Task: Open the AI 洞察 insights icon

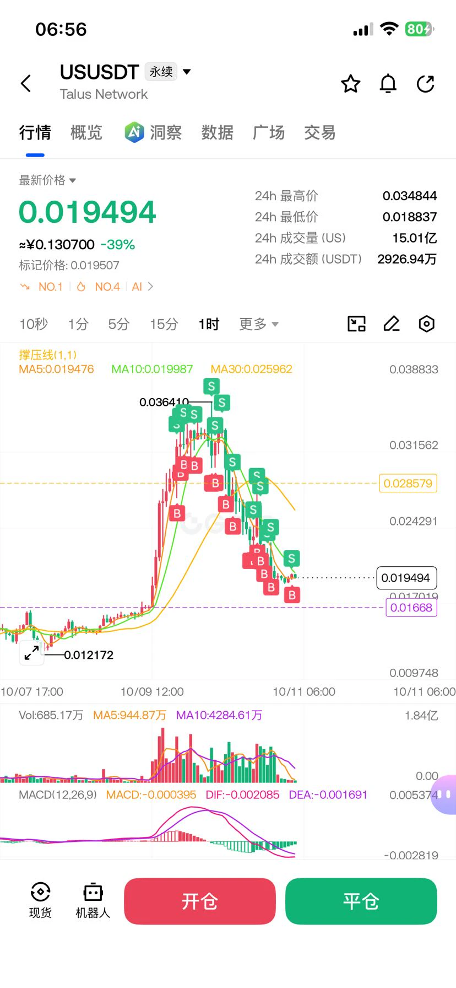Action: click(x=134, y=132)
